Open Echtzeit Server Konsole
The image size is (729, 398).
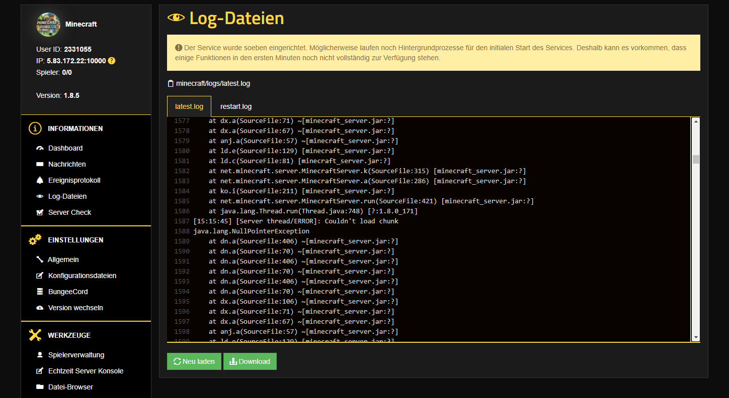pyautogui.click(x=86, y=371)
